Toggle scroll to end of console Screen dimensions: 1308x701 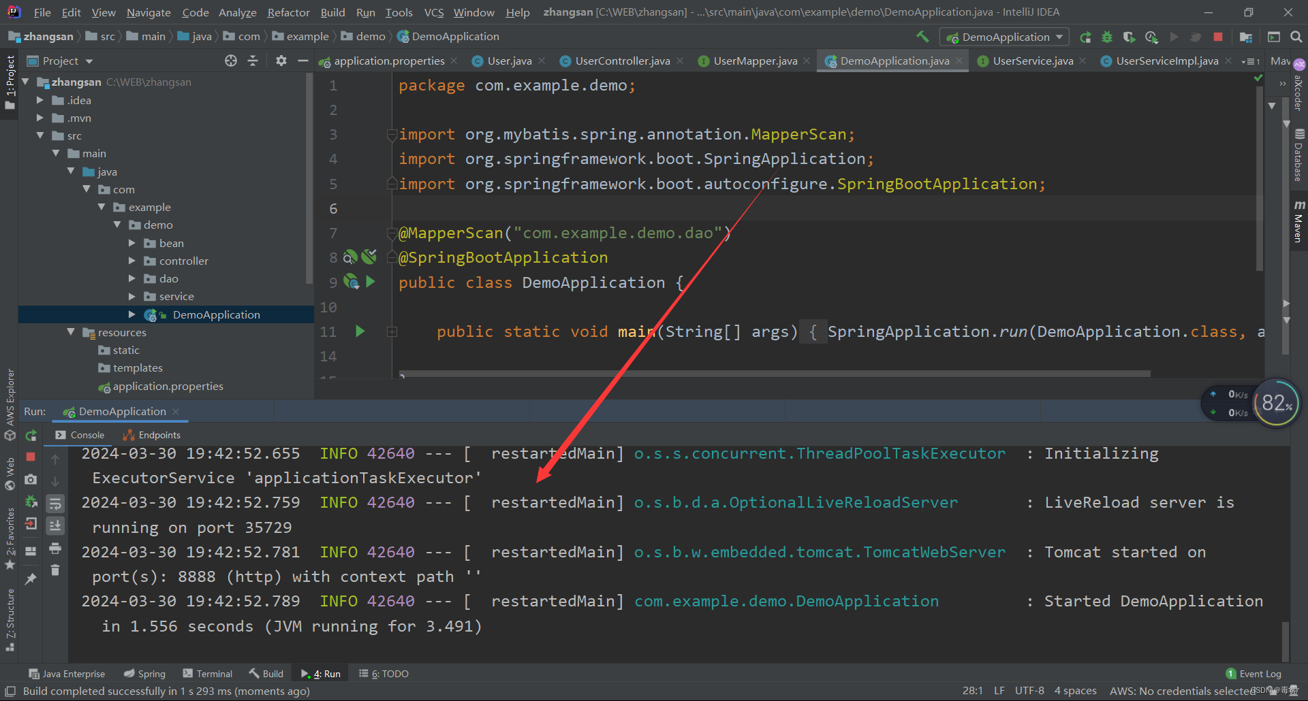55,525
